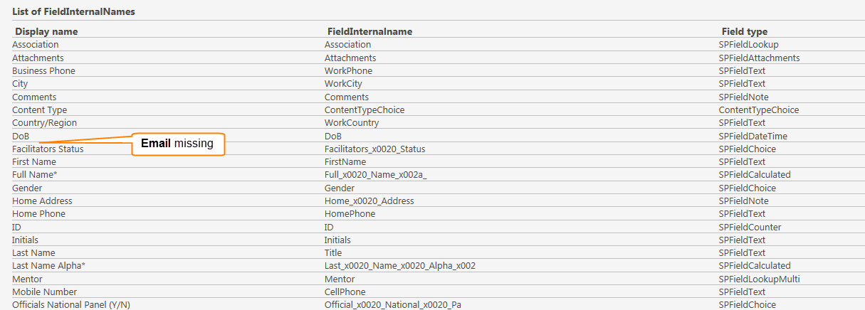Select the DoB display name entry

pos(21,136)
